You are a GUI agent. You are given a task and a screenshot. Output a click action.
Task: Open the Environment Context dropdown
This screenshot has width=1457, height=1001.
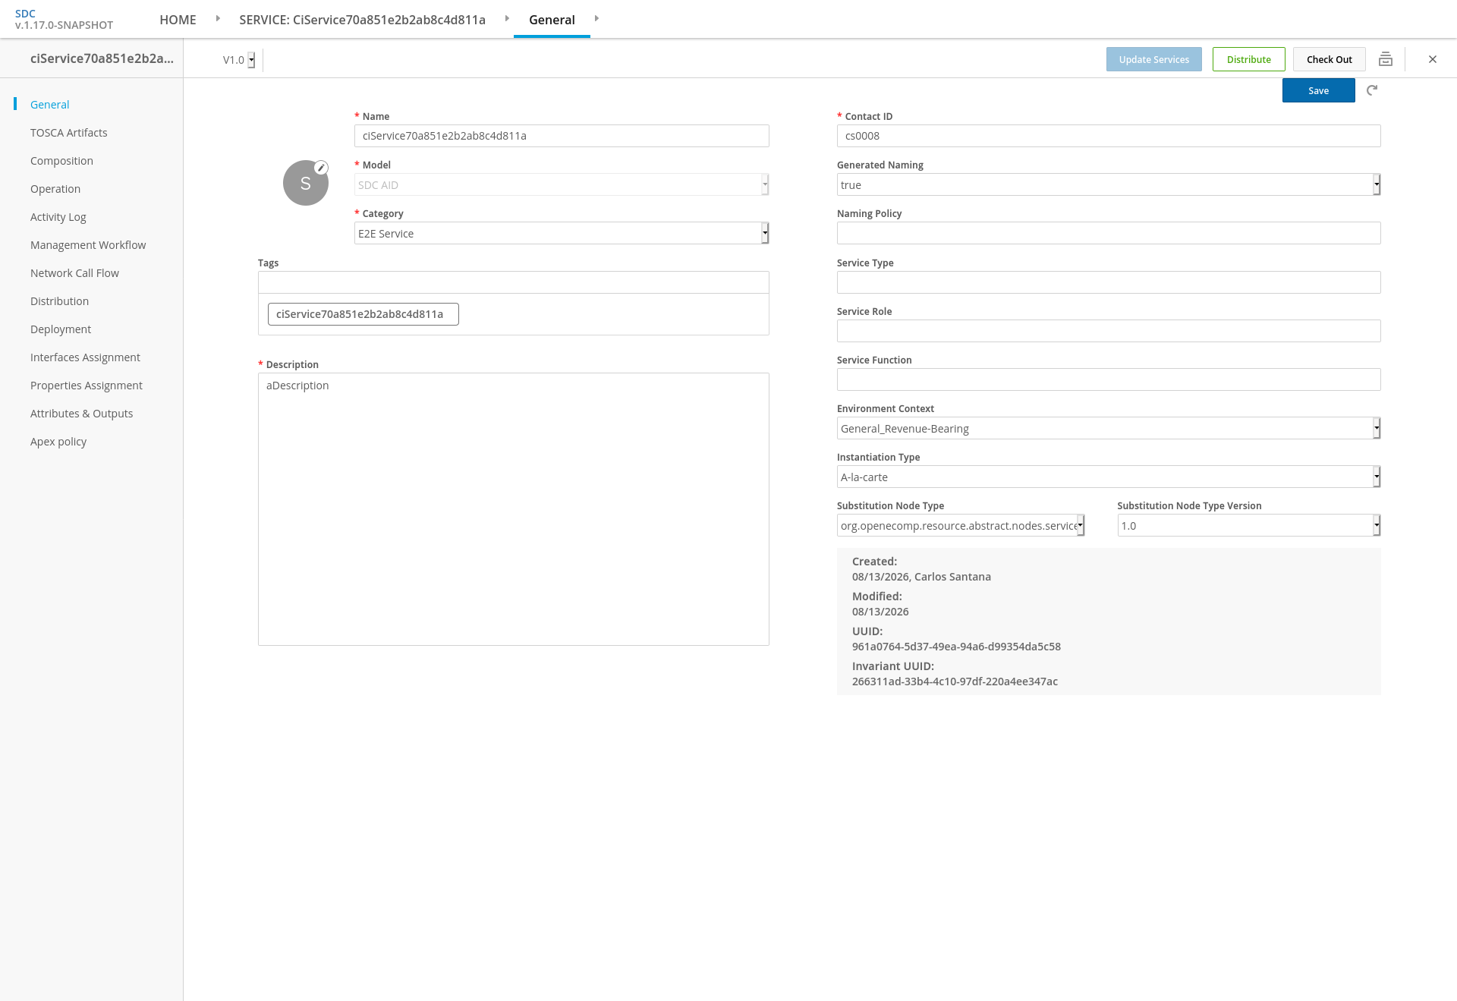(1108, 428)
